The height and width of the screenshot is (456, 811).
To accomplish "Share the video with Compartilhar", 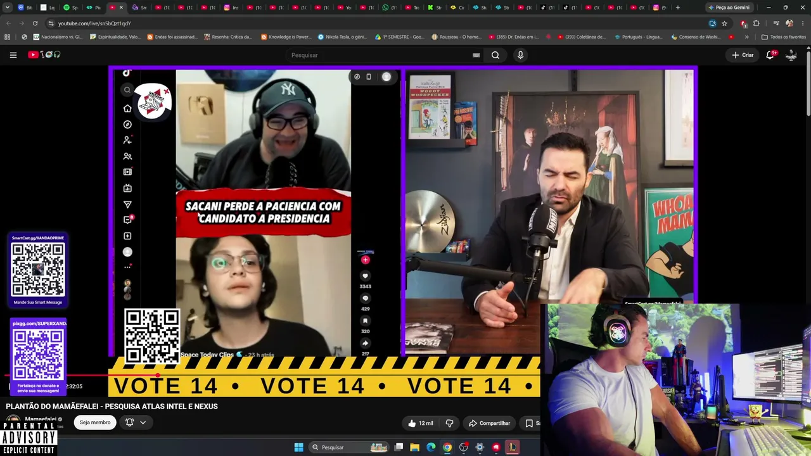I will 489,423.
